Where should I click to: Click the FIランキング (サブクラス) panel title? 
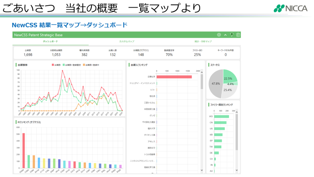[x=29, y=122]
